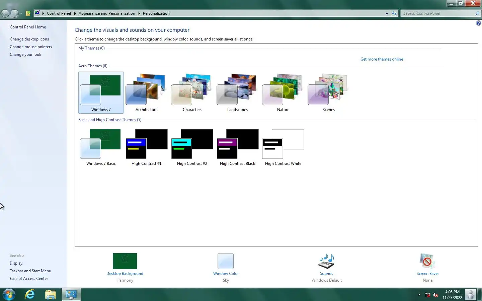Click Basic and High Contrast Themes heading
Screen dimensions: 482x301
pyautogui.click(x=110, y=120)
